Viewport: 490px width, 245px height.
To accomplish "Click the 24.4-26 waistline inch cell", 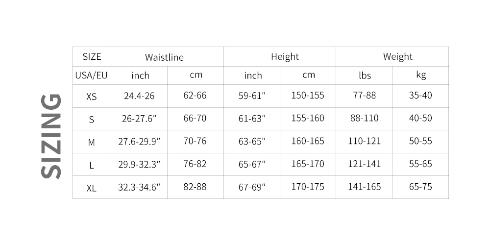I will click(139, 96).
